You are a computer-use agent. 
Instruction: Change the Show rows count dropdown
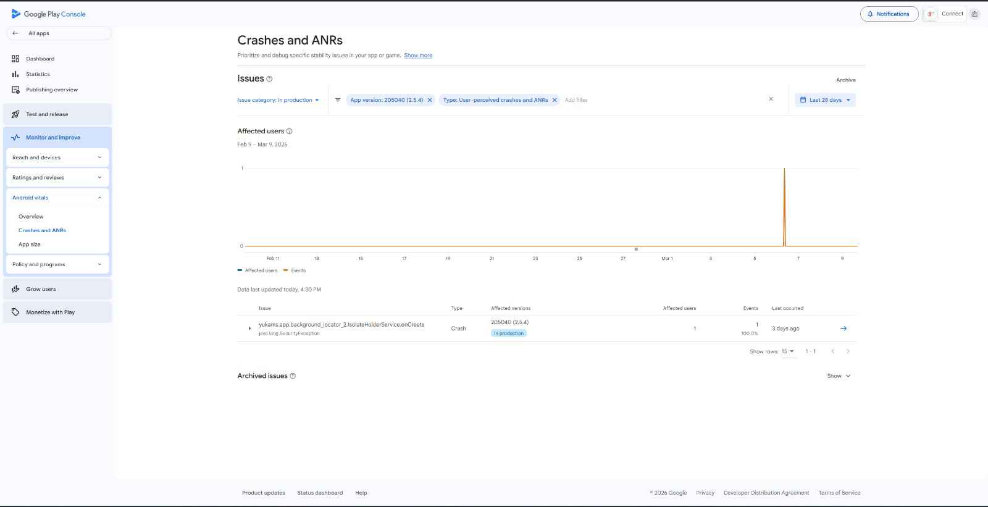pos(787,351)
